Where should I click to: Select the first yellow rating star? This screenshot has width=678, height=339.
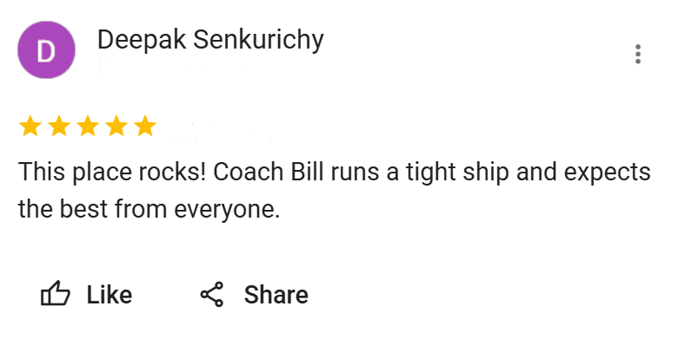tap(30, 126)
